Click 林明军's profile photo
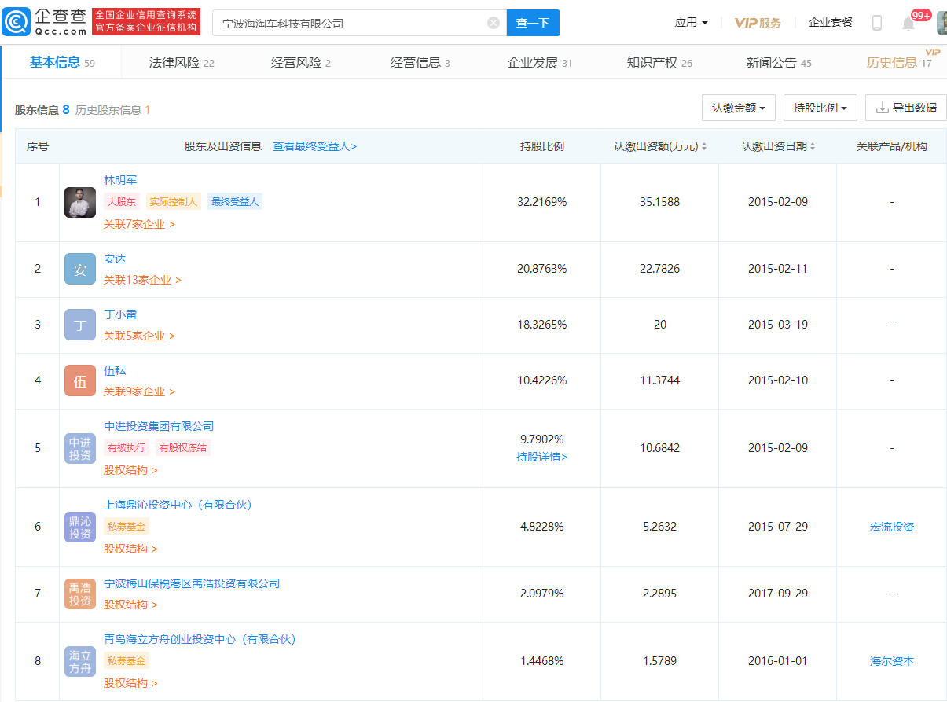Viewport: 947px width, 702px height. point(79,202)
